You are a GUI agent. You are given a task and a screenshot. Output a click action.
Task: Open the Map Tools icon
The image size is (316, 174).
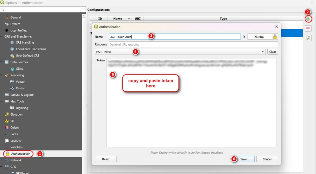7,101
